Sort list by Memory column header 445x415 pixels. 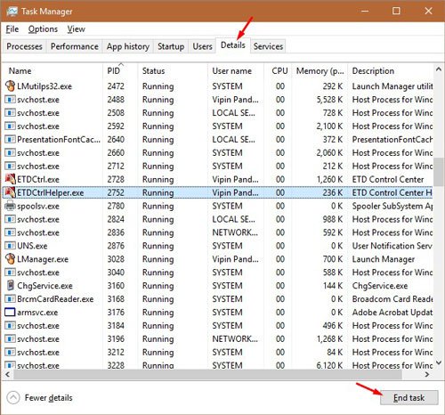pos(320,70)
